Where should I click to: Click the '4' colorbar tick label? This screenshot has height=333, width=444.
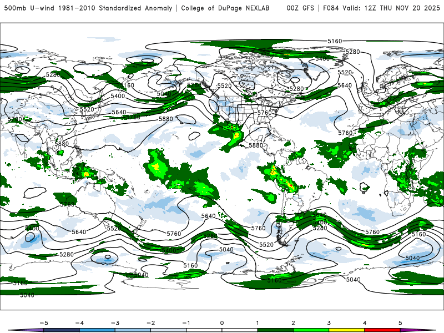tap(365, 323)
